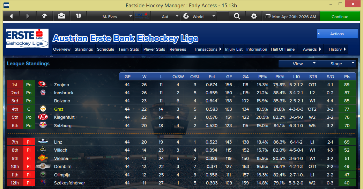Click the Mon Apr 20th 2026 AM date

tap(294, 17)
